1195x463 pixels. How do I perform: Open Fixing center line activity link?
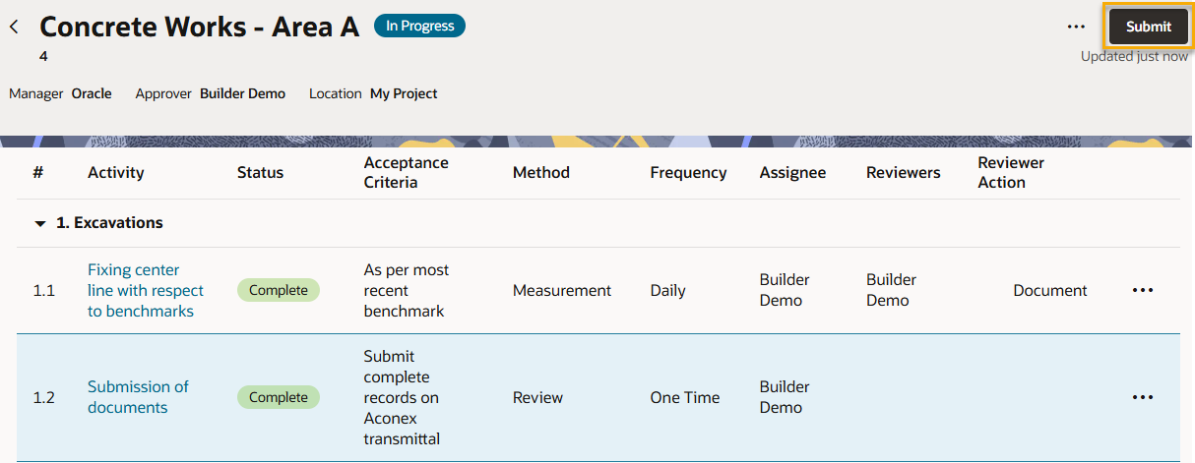click(x=146, y=290)
